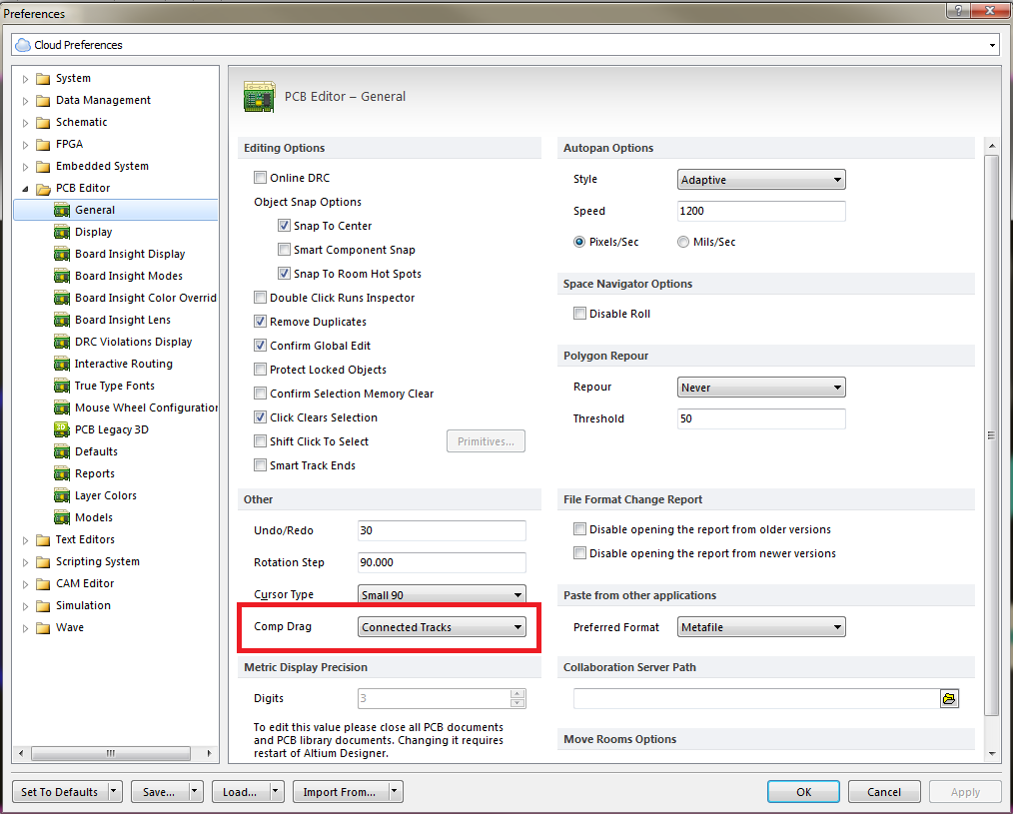
Task: Click the Data Management folder icon
Action: click(43, 101)
